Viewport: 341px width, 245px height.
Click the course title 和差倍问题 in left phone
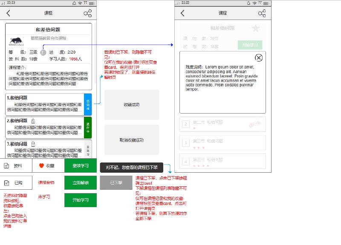point(48,29)
